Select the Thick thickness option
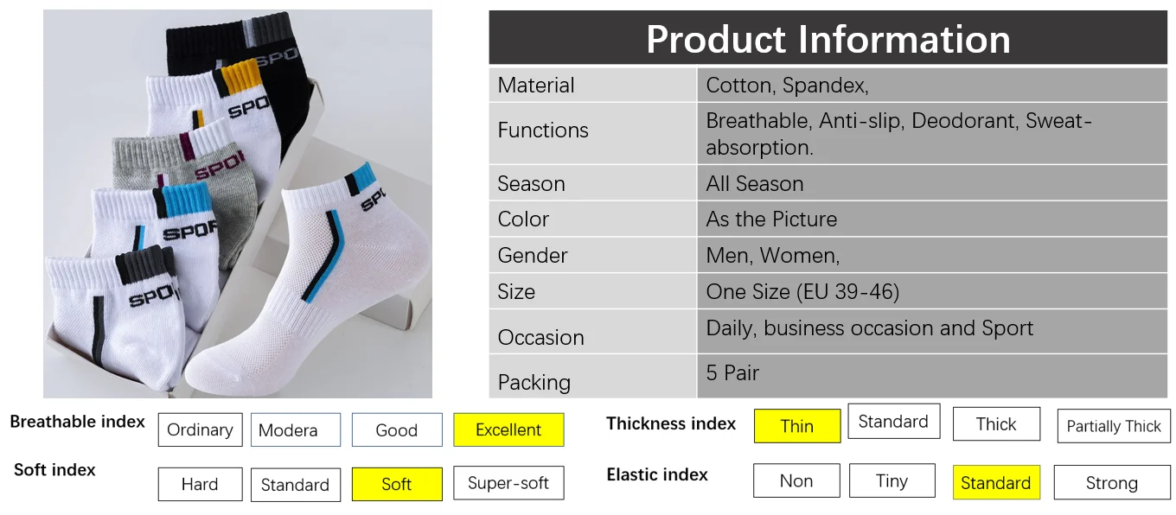 (x=996, y=423)
